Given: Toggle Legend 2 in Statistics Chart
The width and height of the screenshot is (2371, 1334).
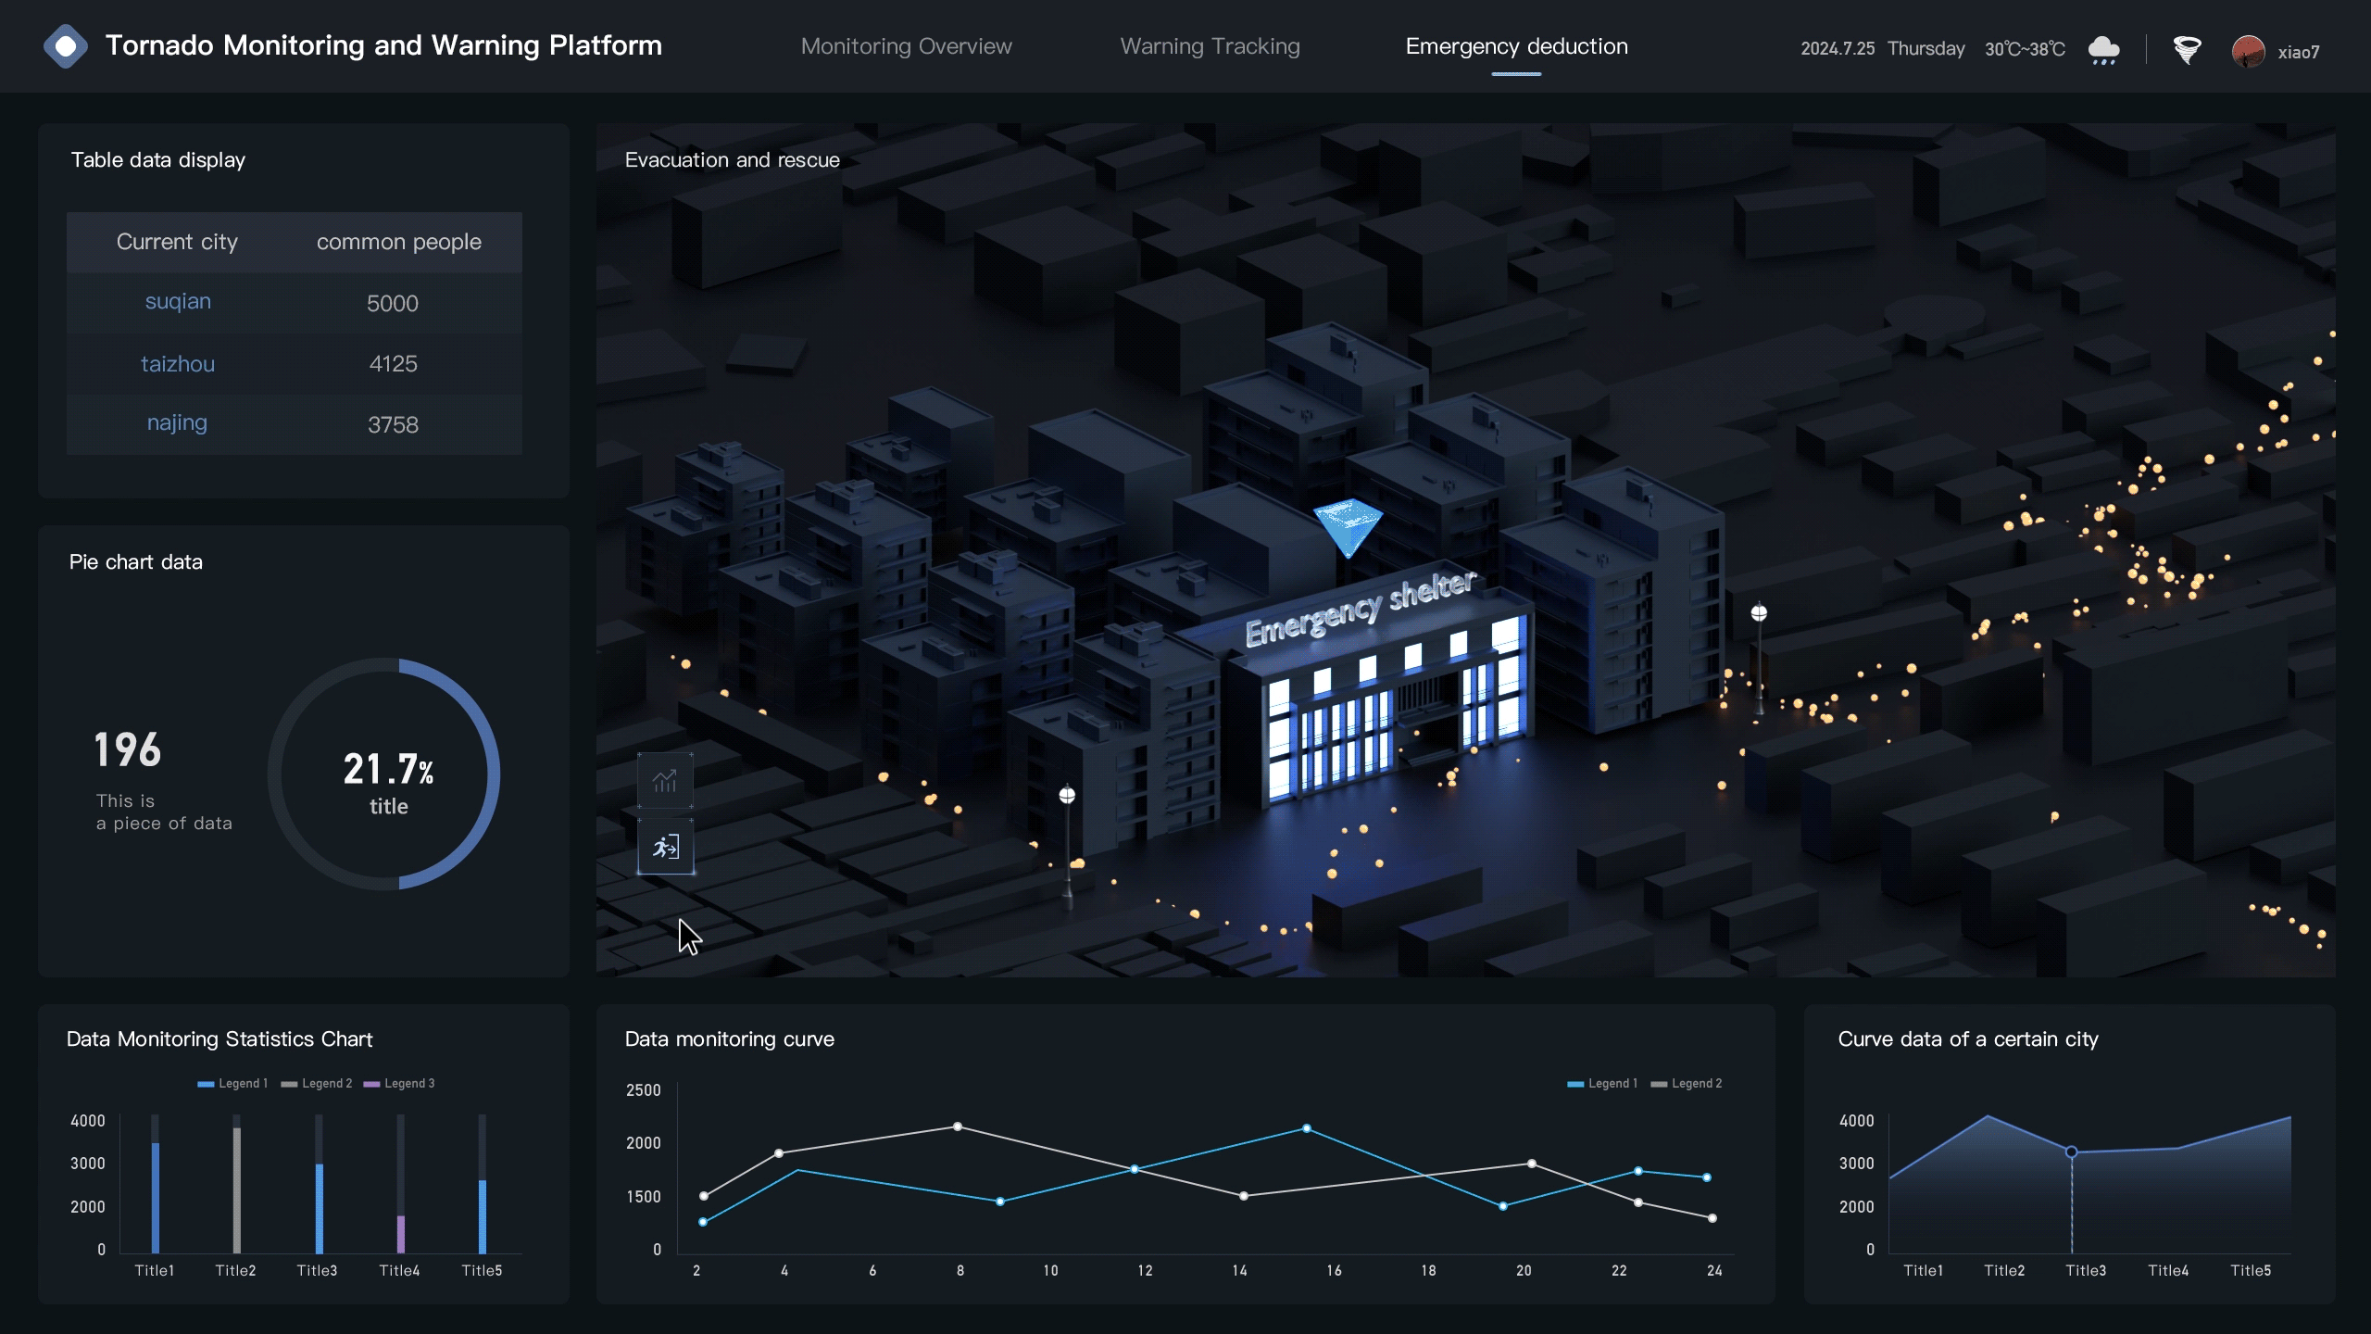Looking at the screenshot, I should point(316,1083).
